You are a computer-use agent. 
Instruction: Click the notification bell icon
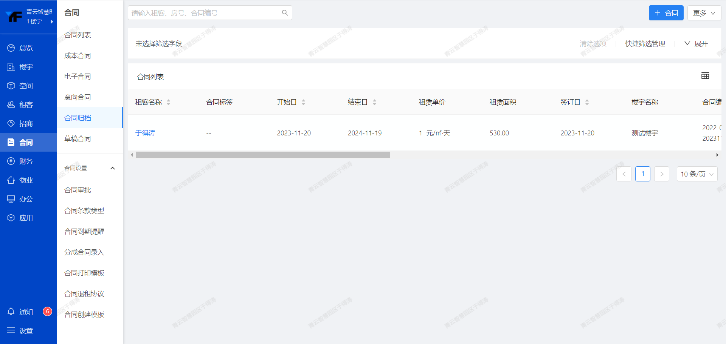point(11,312)
